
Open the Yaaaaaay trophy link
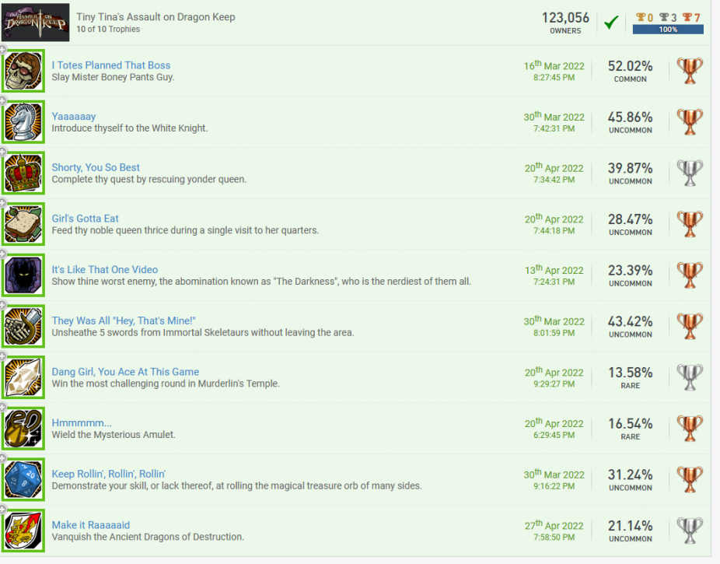point(74,117)
